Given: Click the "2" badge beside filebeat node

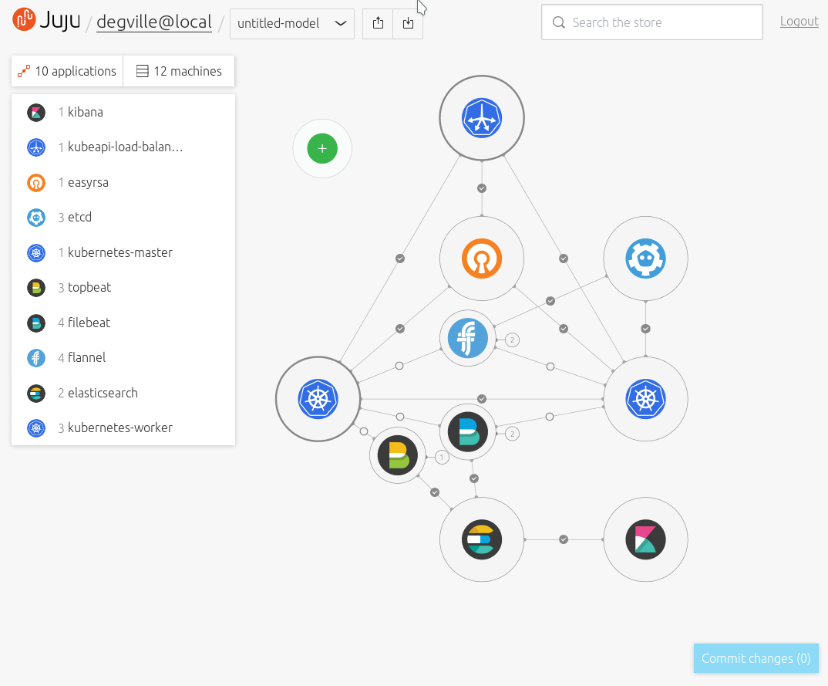Looking at the screenshot, I should coord(512,434).
